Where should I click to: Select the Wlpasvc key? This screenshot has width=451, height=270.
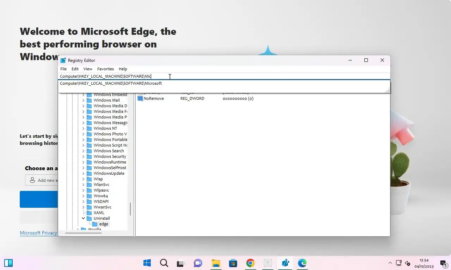coord(101,190)
